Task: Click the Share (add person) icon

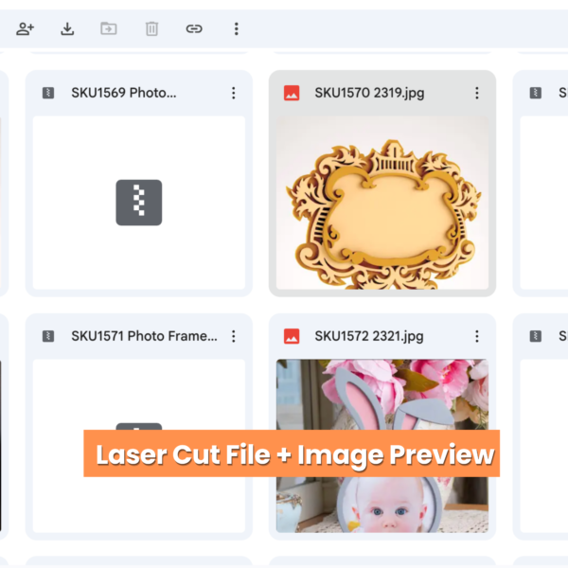Action: point(25,28)
